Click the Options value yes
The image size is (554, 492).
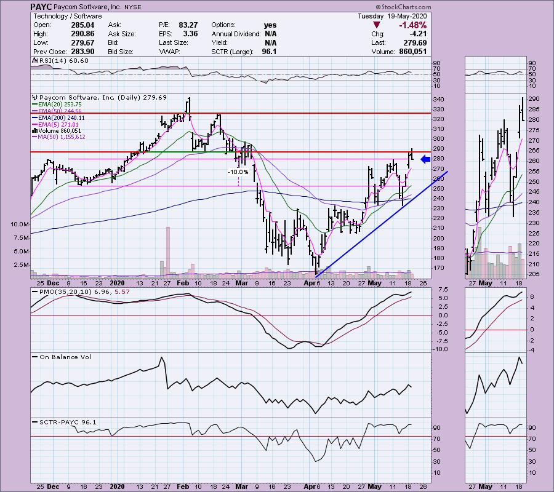270,25
